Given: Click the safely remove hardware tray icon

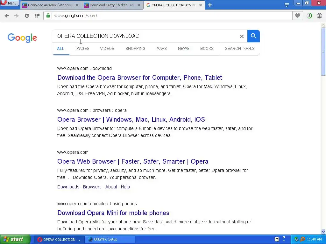Looking at the screenshot, I should tap(296, 239).
